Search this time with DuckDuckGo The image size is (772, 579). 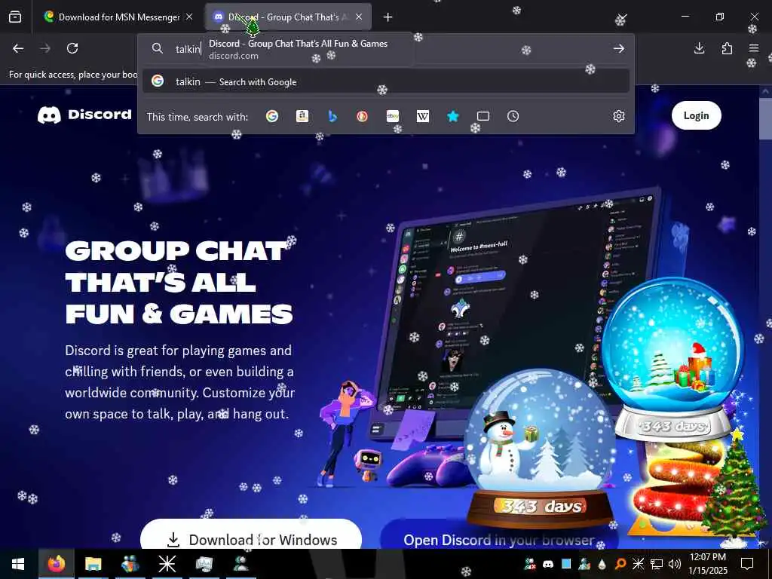tap(363, 116)
